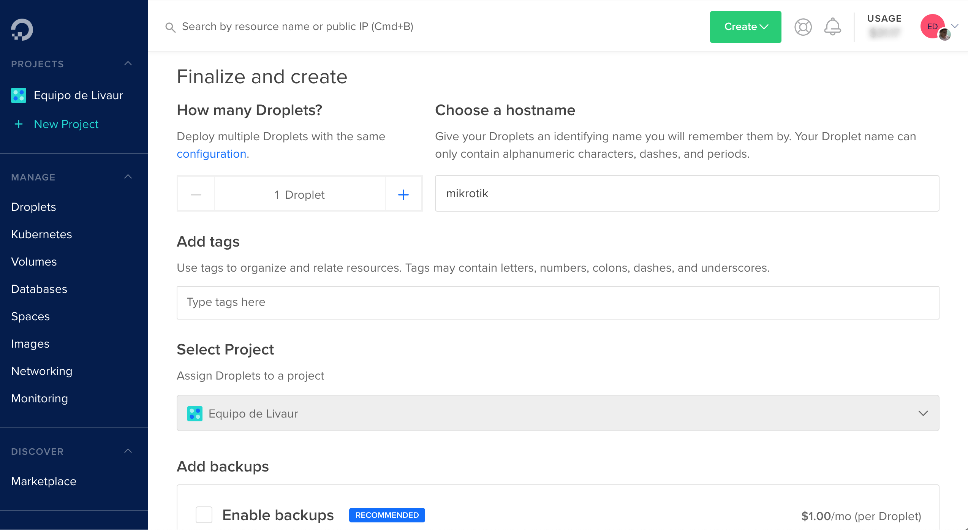968x530 pixels.
Task: Click the search magnifier icon
Action: pos(170,27)
